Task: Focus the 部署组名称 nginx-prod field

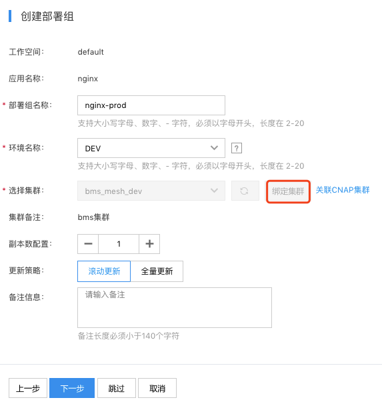Action: click(x=151, y=105)
